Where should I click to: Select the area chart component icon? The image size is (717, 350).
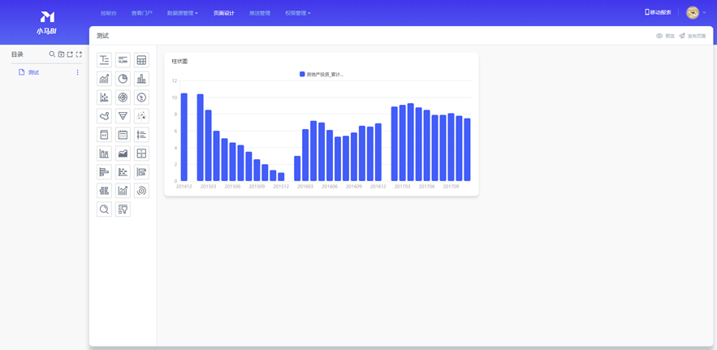(x=123, y=153)
